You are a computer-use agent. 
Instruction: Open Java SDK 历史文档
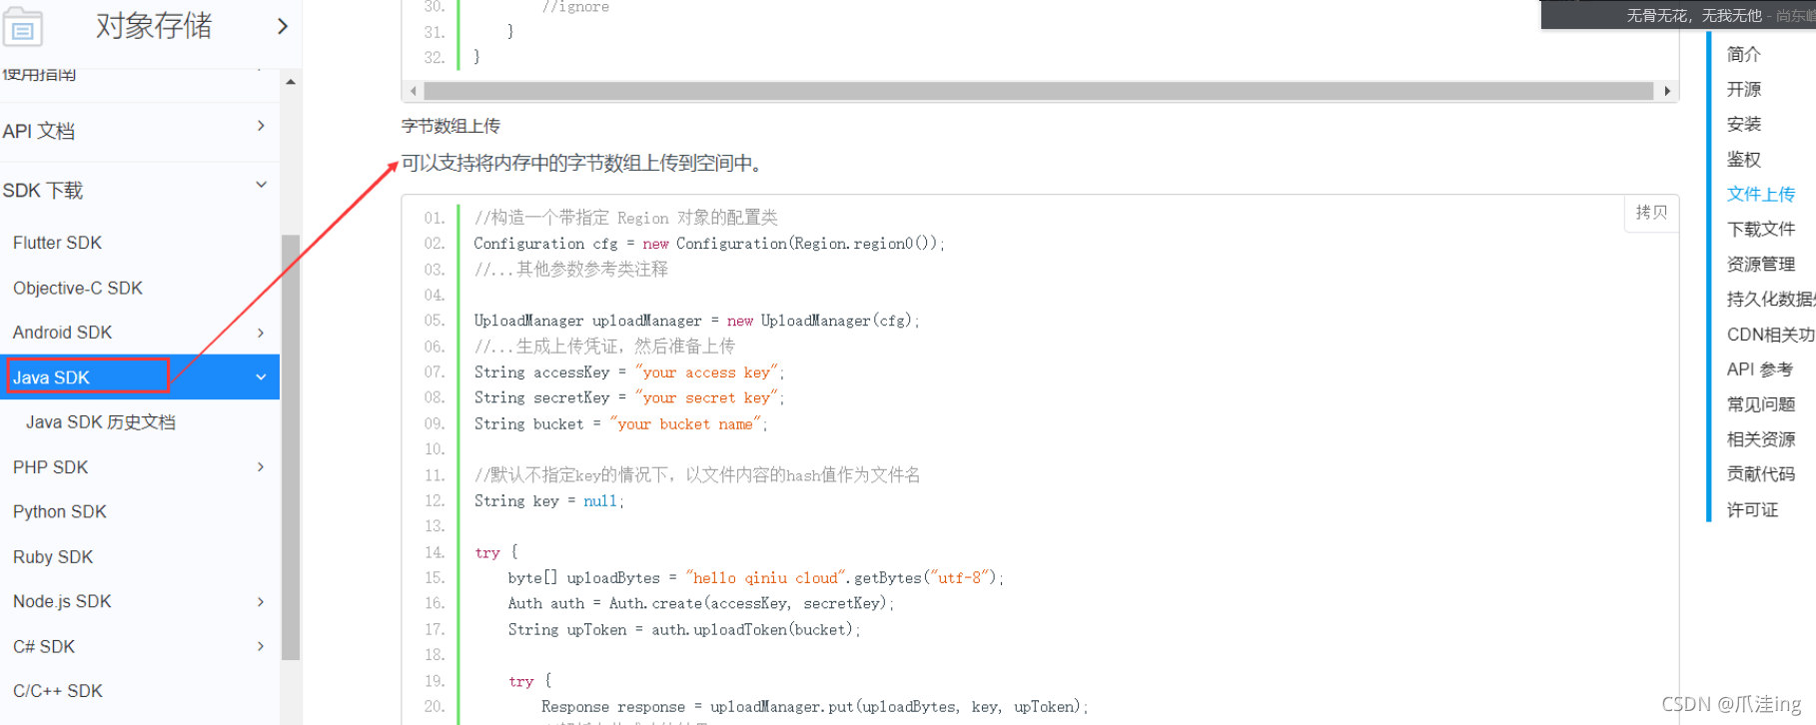(101, 422)
